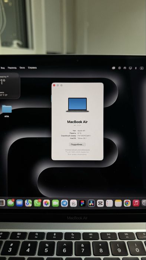Click the Bluetooth icon in the menu bar

[x=136, y=68]
